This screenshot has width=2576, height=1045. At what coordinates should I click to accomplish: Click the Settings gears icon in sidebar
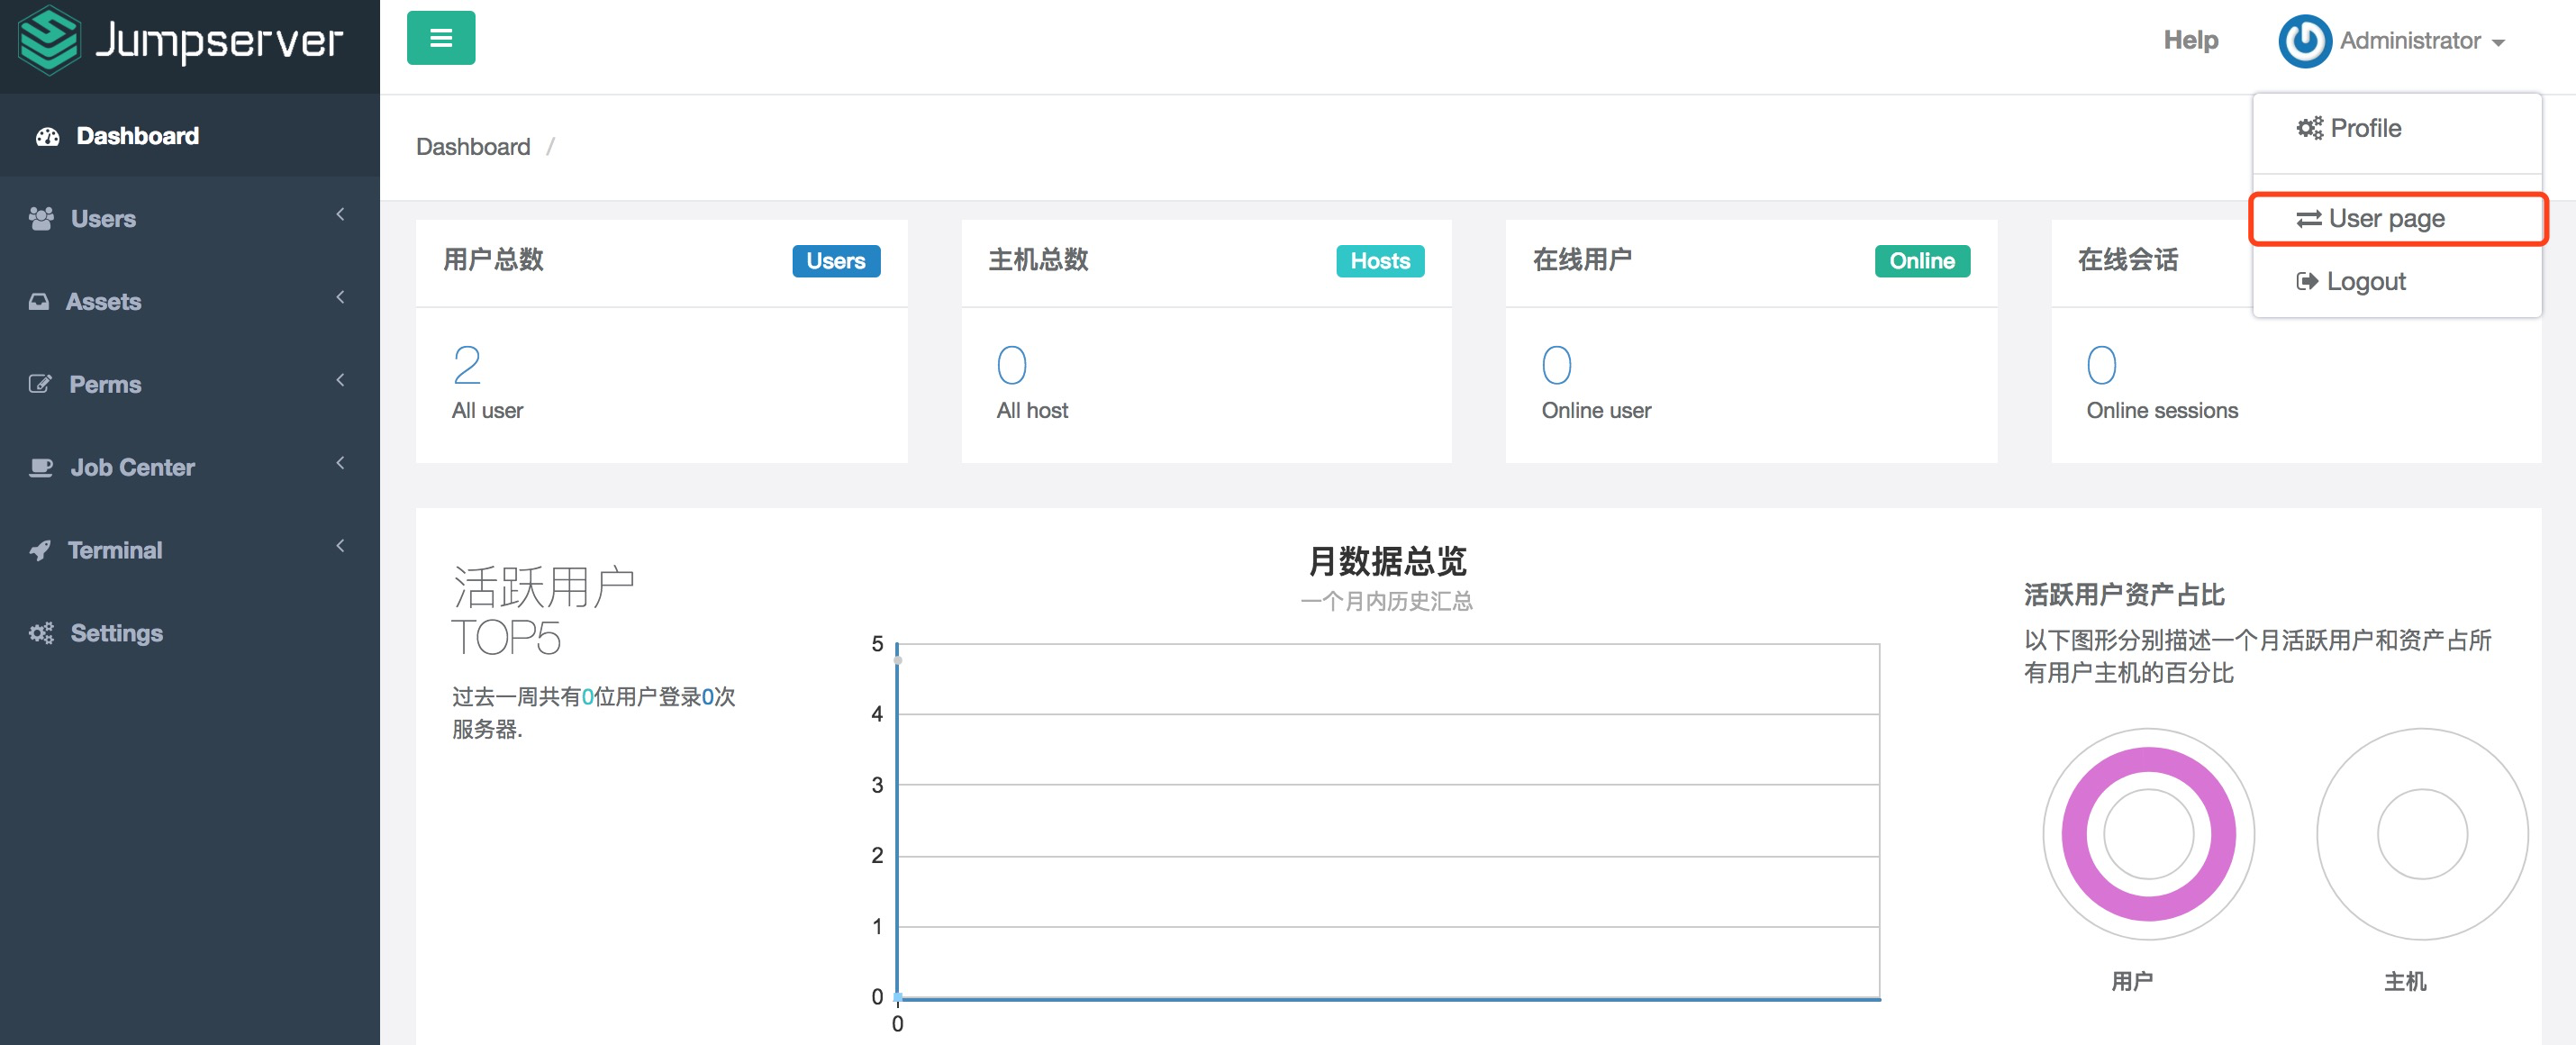click(x=41, y=633)
